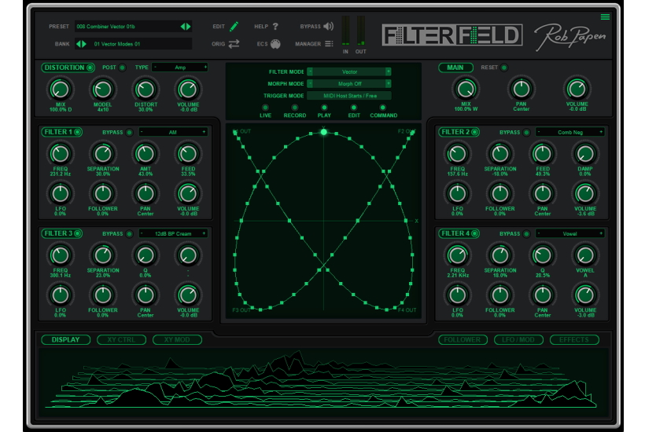This screenshot has width=645, height=432.
Task: Toggle Filter 2 power button
Action: tap(474, 132)
